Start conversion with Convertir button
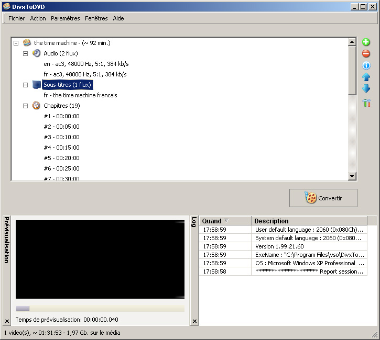Screen dimensions: 380x340 tap(323, 198)
